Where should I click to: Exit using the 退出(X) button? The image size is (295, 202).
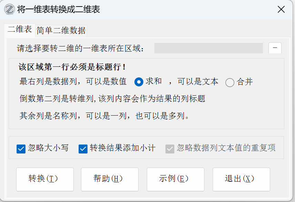click(241, 179)
